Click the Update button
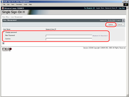 point(111,25)
